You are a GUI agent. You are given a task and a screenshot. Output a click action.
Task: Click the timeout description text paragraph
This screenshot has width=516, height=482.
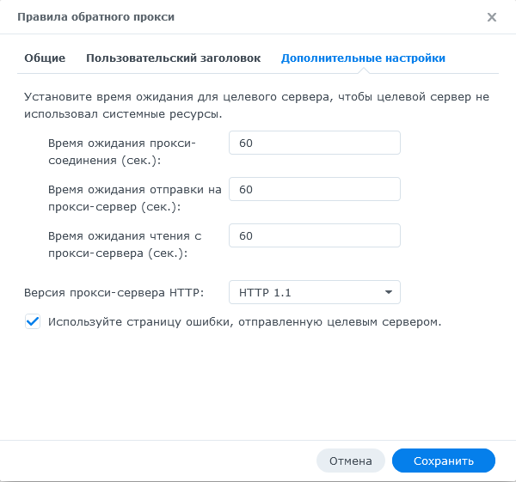click(256, 105)
